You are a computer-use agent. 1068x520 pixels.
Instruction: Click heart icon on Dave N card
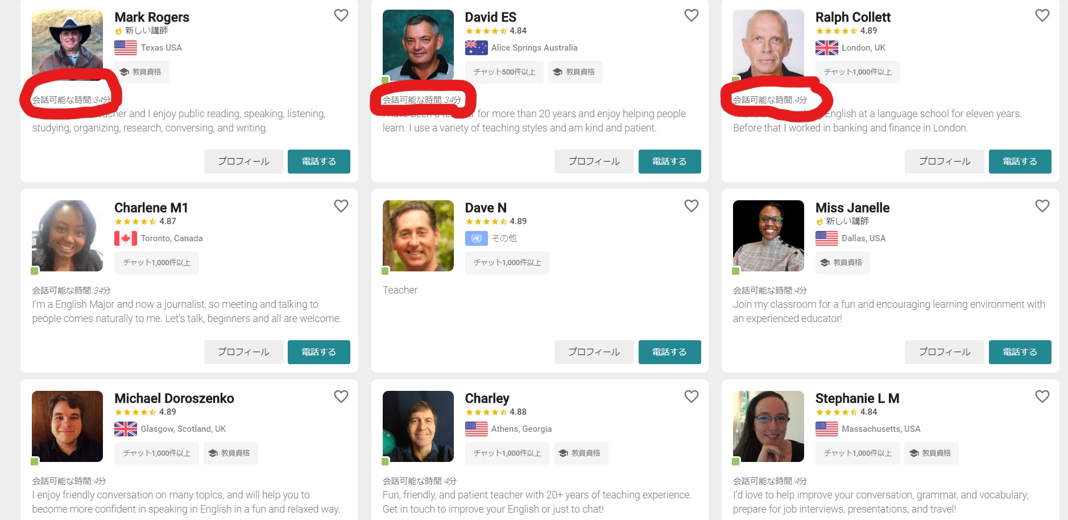point(691,206)
